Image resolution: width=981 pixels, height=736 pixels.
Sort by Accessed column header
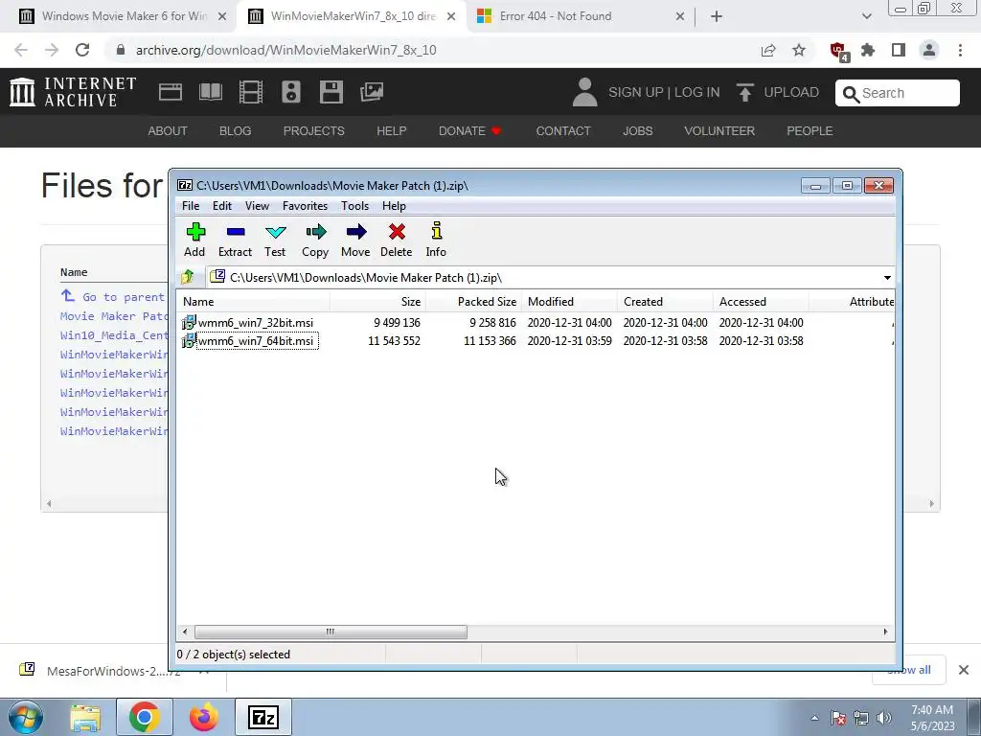[x=761, y=302]
